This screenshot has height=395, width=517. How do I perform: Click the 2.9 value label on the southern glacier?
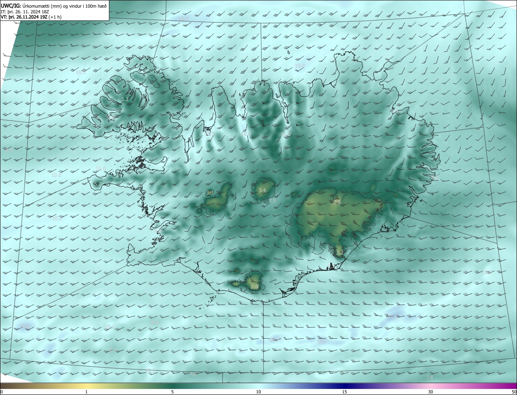pos(254,287)
